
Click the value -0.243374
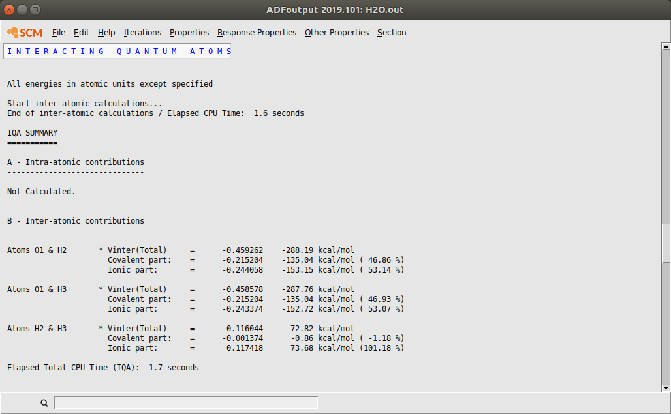coord(243,309)
